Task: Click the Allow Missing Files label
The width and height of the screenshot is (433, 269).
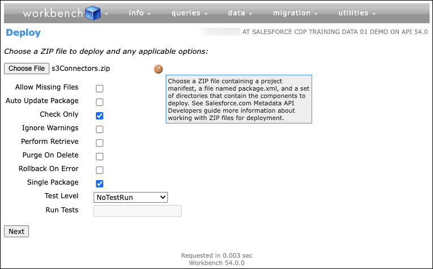Action: 47,87
